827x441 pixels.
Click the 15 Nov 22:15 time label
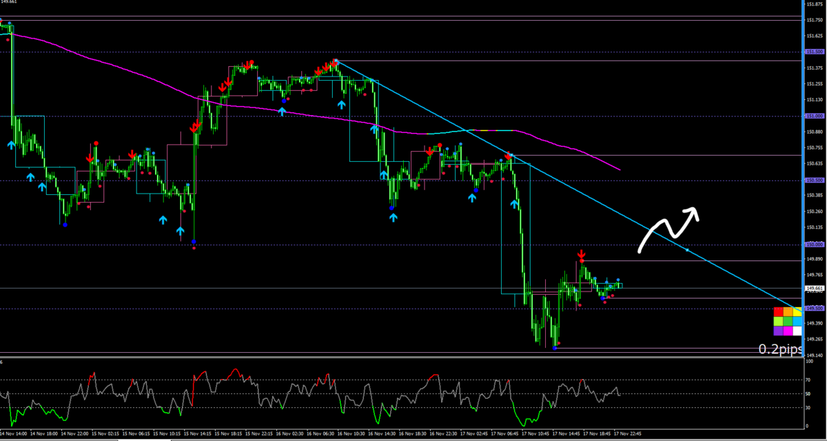tap(259, 434)
